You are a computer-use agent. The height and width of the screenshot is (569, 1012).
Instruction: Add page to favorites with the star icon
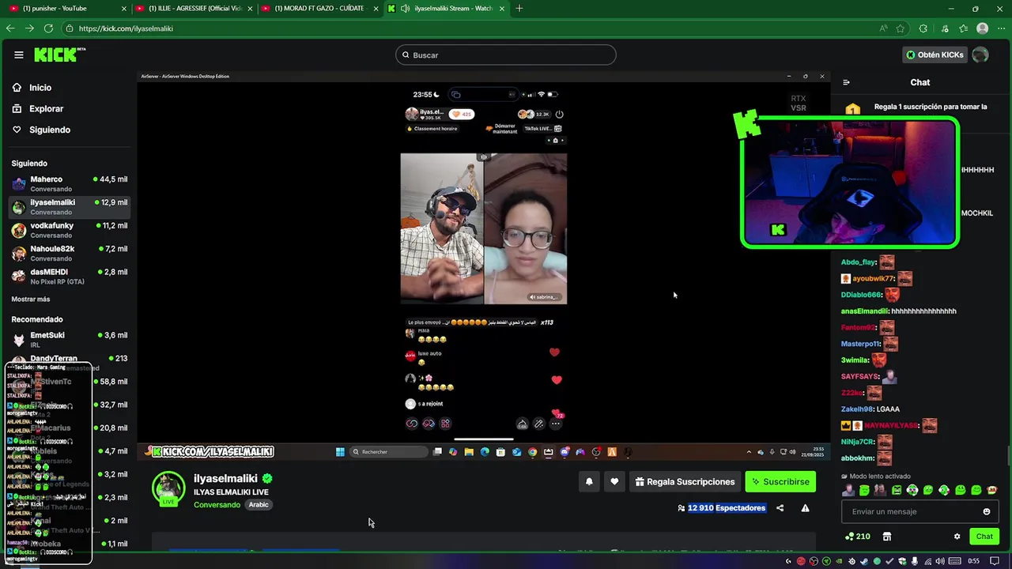coord(900,28)
